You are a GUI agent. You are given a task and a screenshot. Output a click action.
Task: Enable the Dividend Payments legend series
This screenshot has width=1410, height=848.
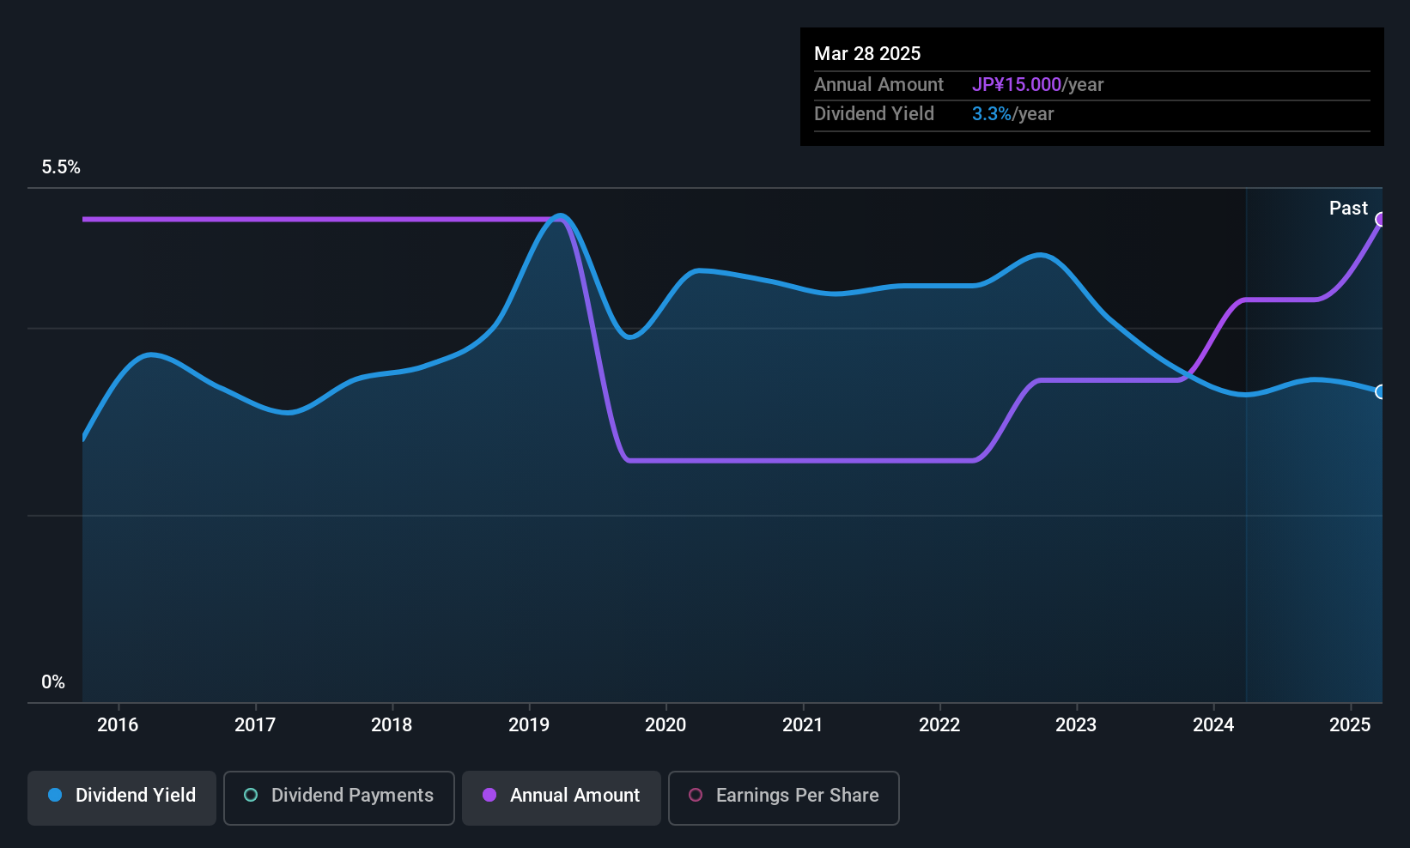coord(339,796)
